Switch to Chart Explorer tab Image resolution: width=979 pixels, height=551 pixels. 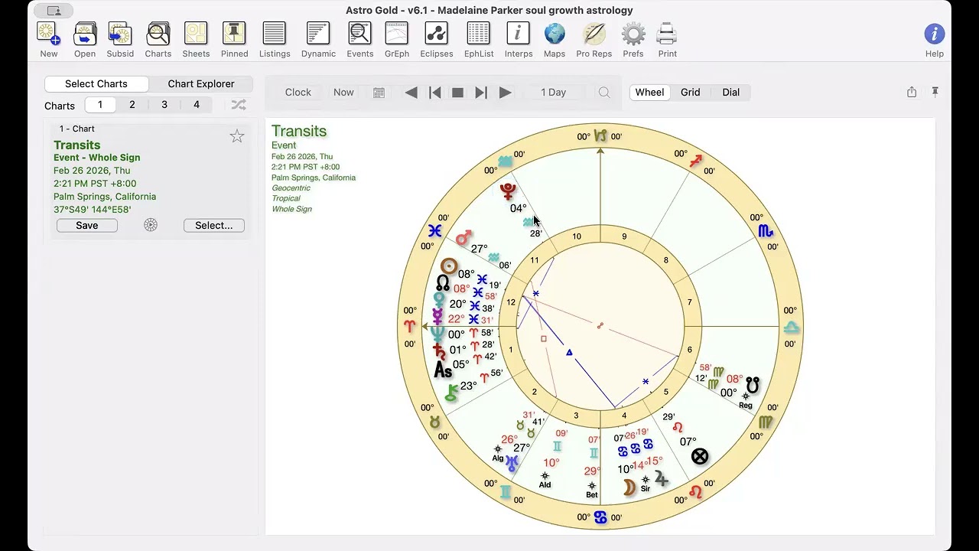click(201, 83)
